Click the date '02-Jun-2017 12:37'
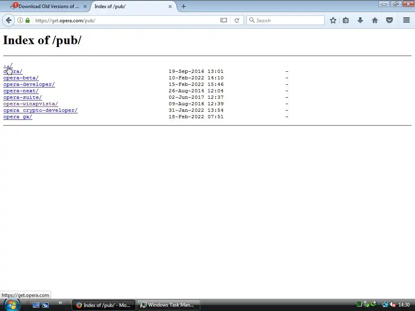 tap(196, 97)
